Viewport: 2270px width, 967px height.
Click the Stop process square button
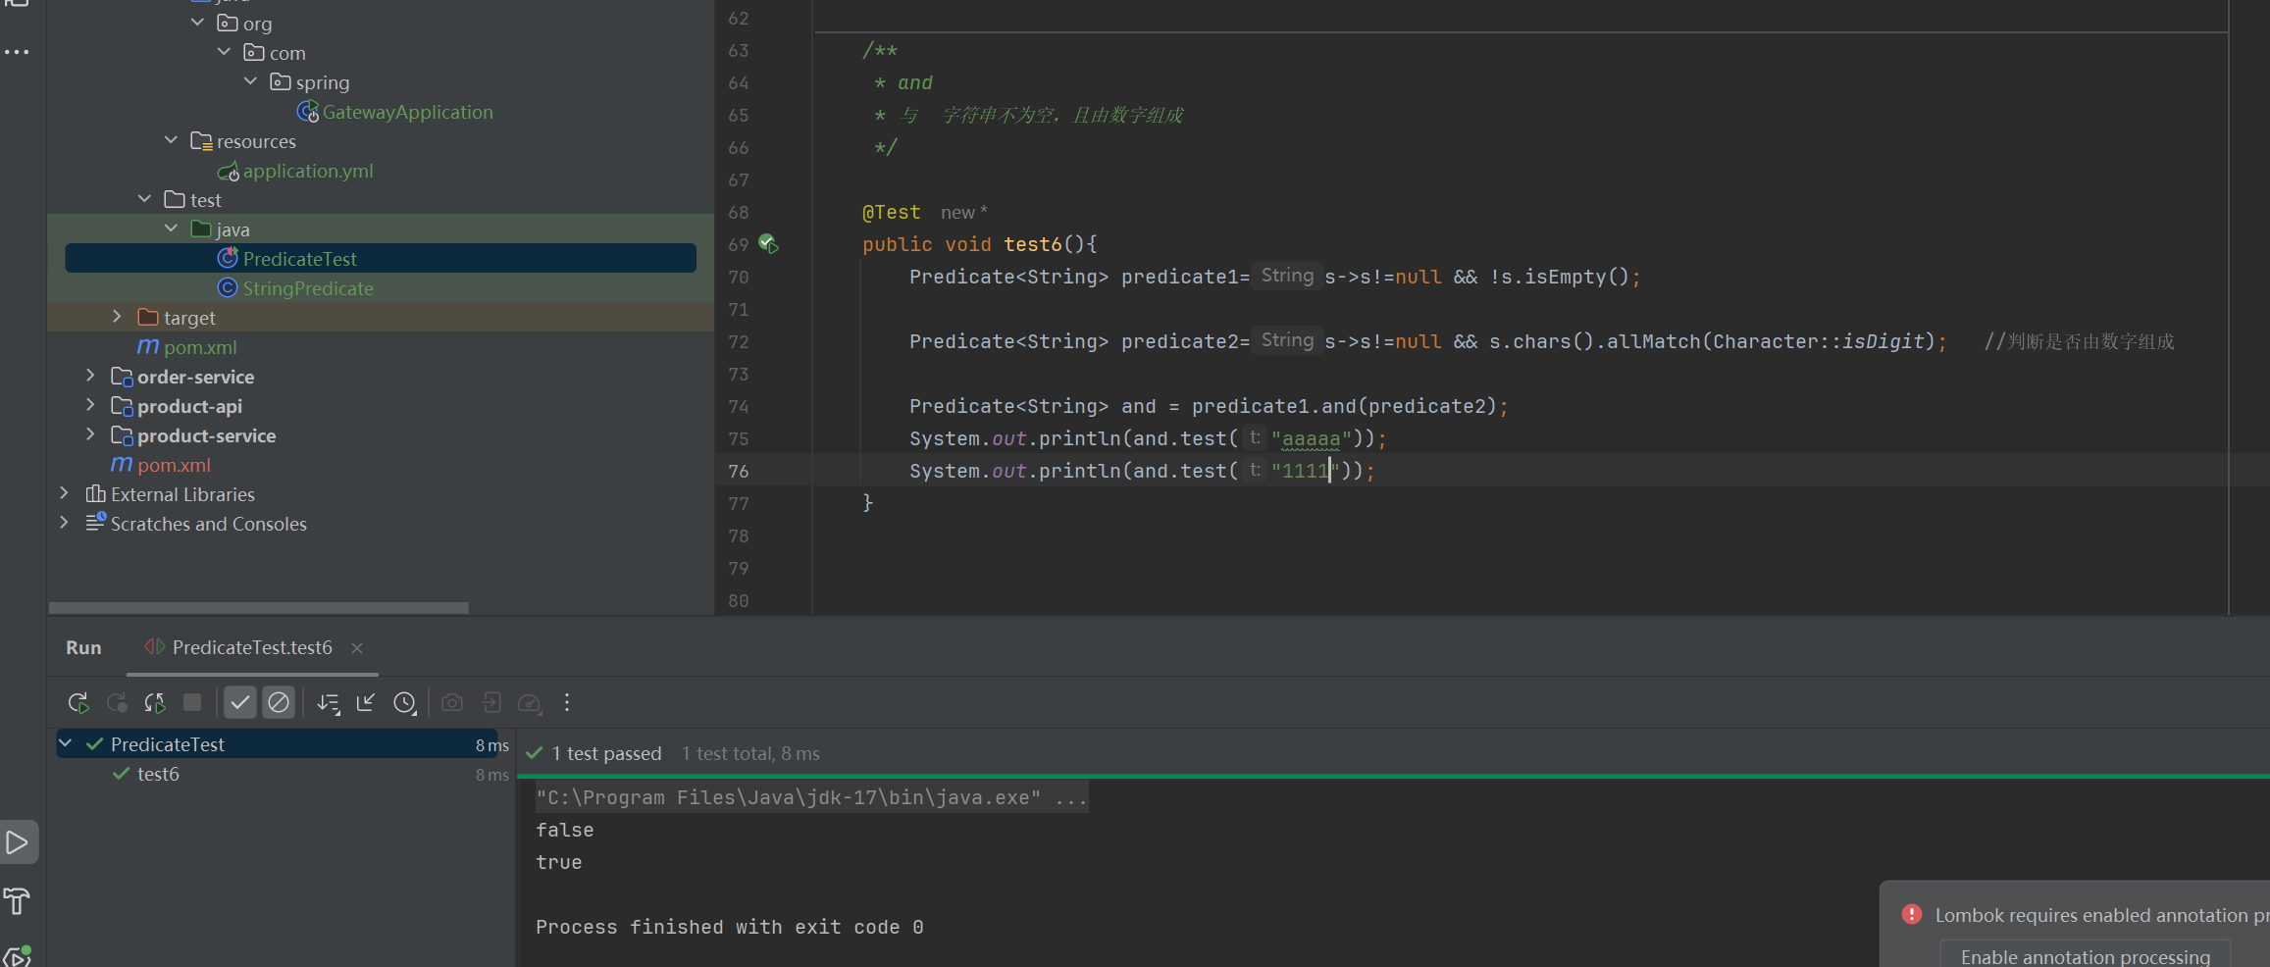[192, 702]
